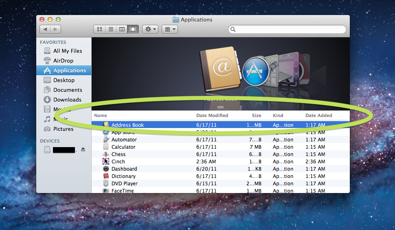Select the App Store cover in Cover Flow
Viewport: 395px width, 230px height.
click(256, 71)
